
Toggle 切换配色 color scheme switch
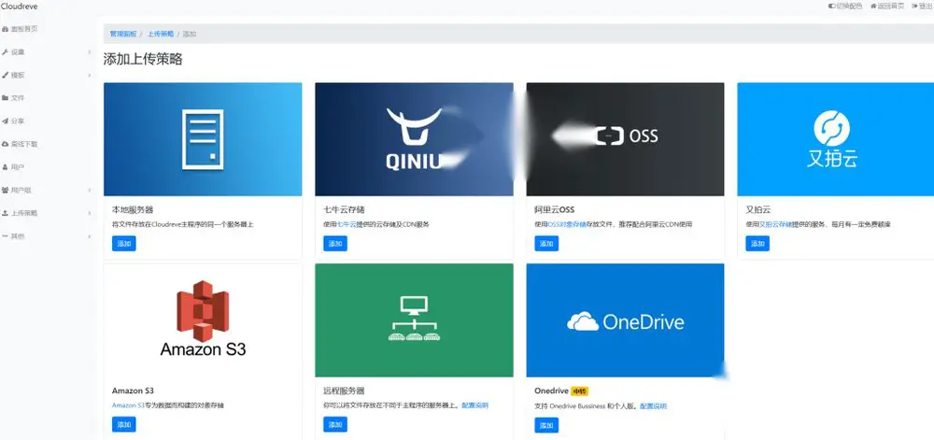tap(845, 6)
